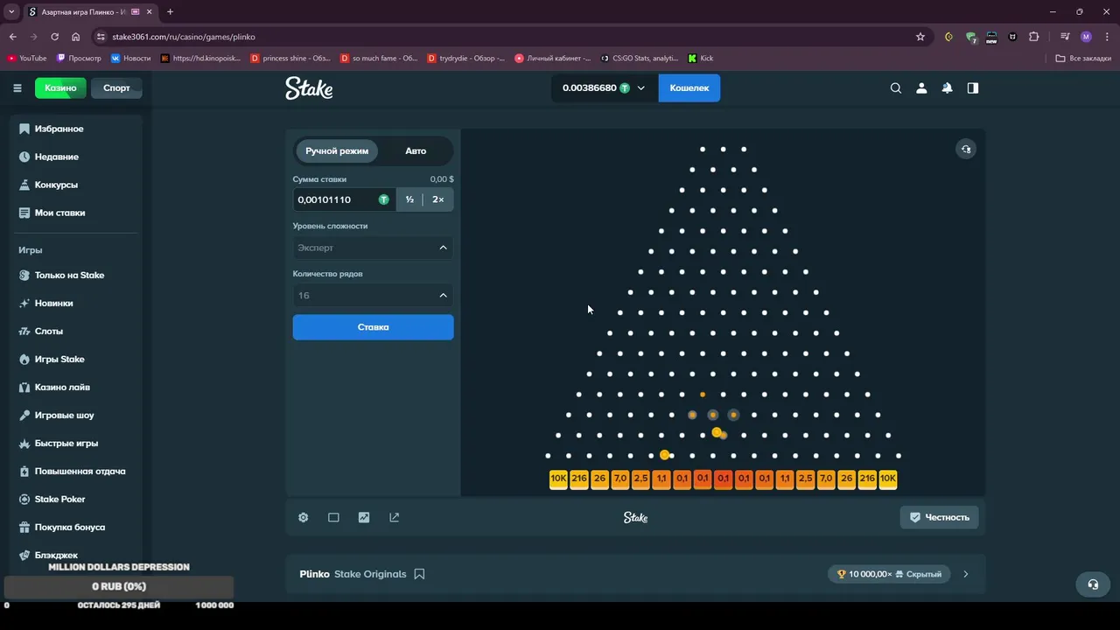Open Stake Poker in sidebar
Screen dimensions: 1120x630
coord(52,499)
